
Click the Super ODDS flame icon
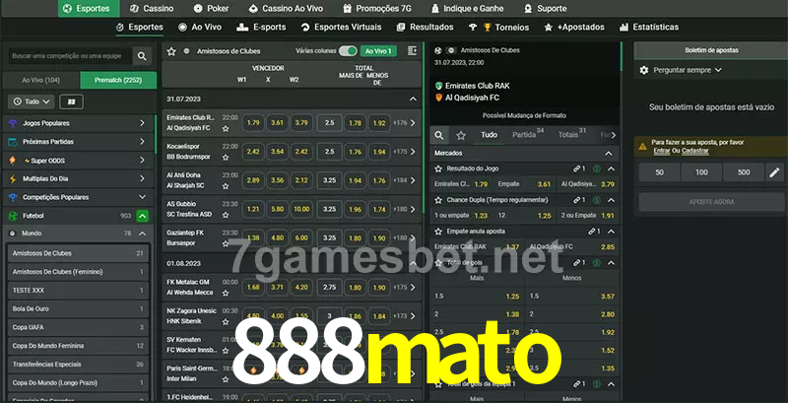point(13,161)
